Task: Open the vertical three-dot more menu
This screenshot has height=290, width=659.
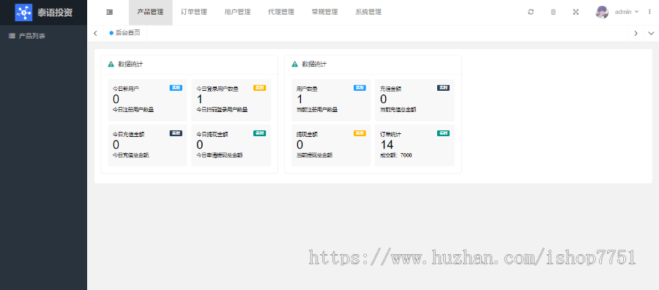Action: point(649,12)
